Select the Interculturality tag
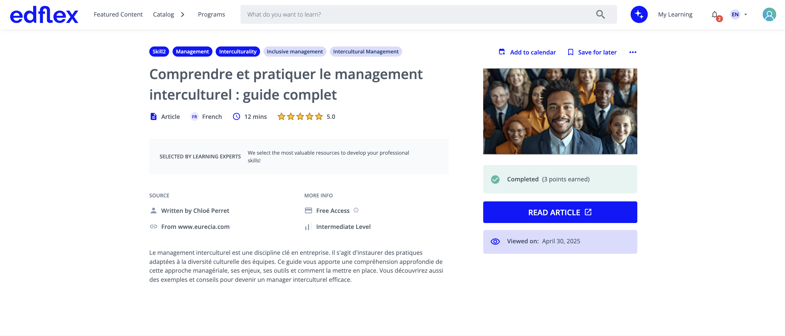785x336 pixels. pos(237,51)
